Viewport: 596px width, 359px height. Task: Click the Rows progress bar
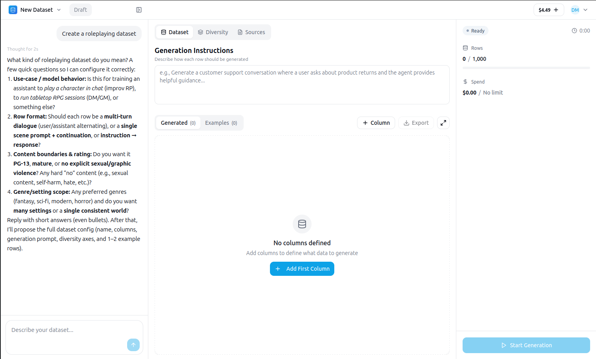(x=526, y=67)
